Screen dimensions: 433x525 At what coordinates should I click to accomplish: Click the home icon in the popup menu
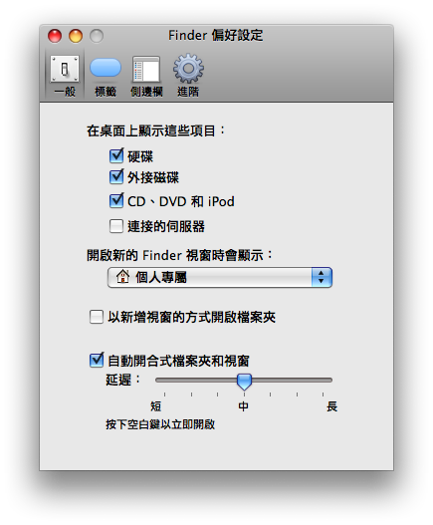(x=122, y=277)
